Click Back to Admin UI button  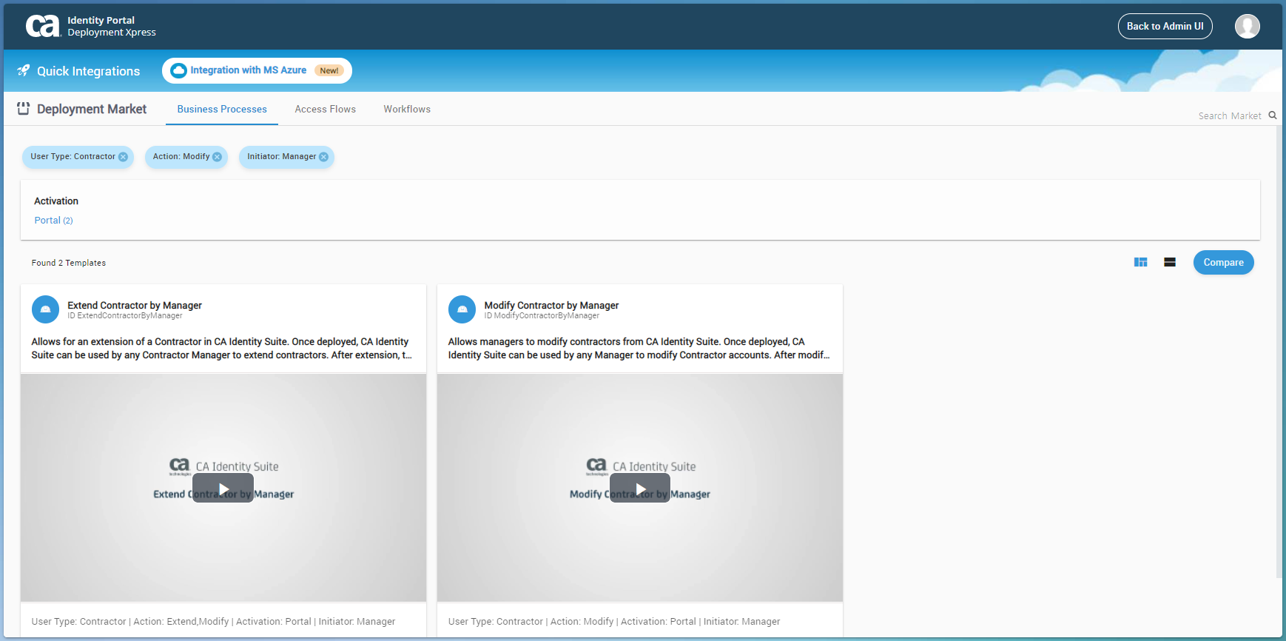click(1165, 26)
